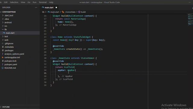The width and height of the screenshot is (193, 109).
Task: Click the class icon in _HomeState breadcrumb
Action: (63, 12)
